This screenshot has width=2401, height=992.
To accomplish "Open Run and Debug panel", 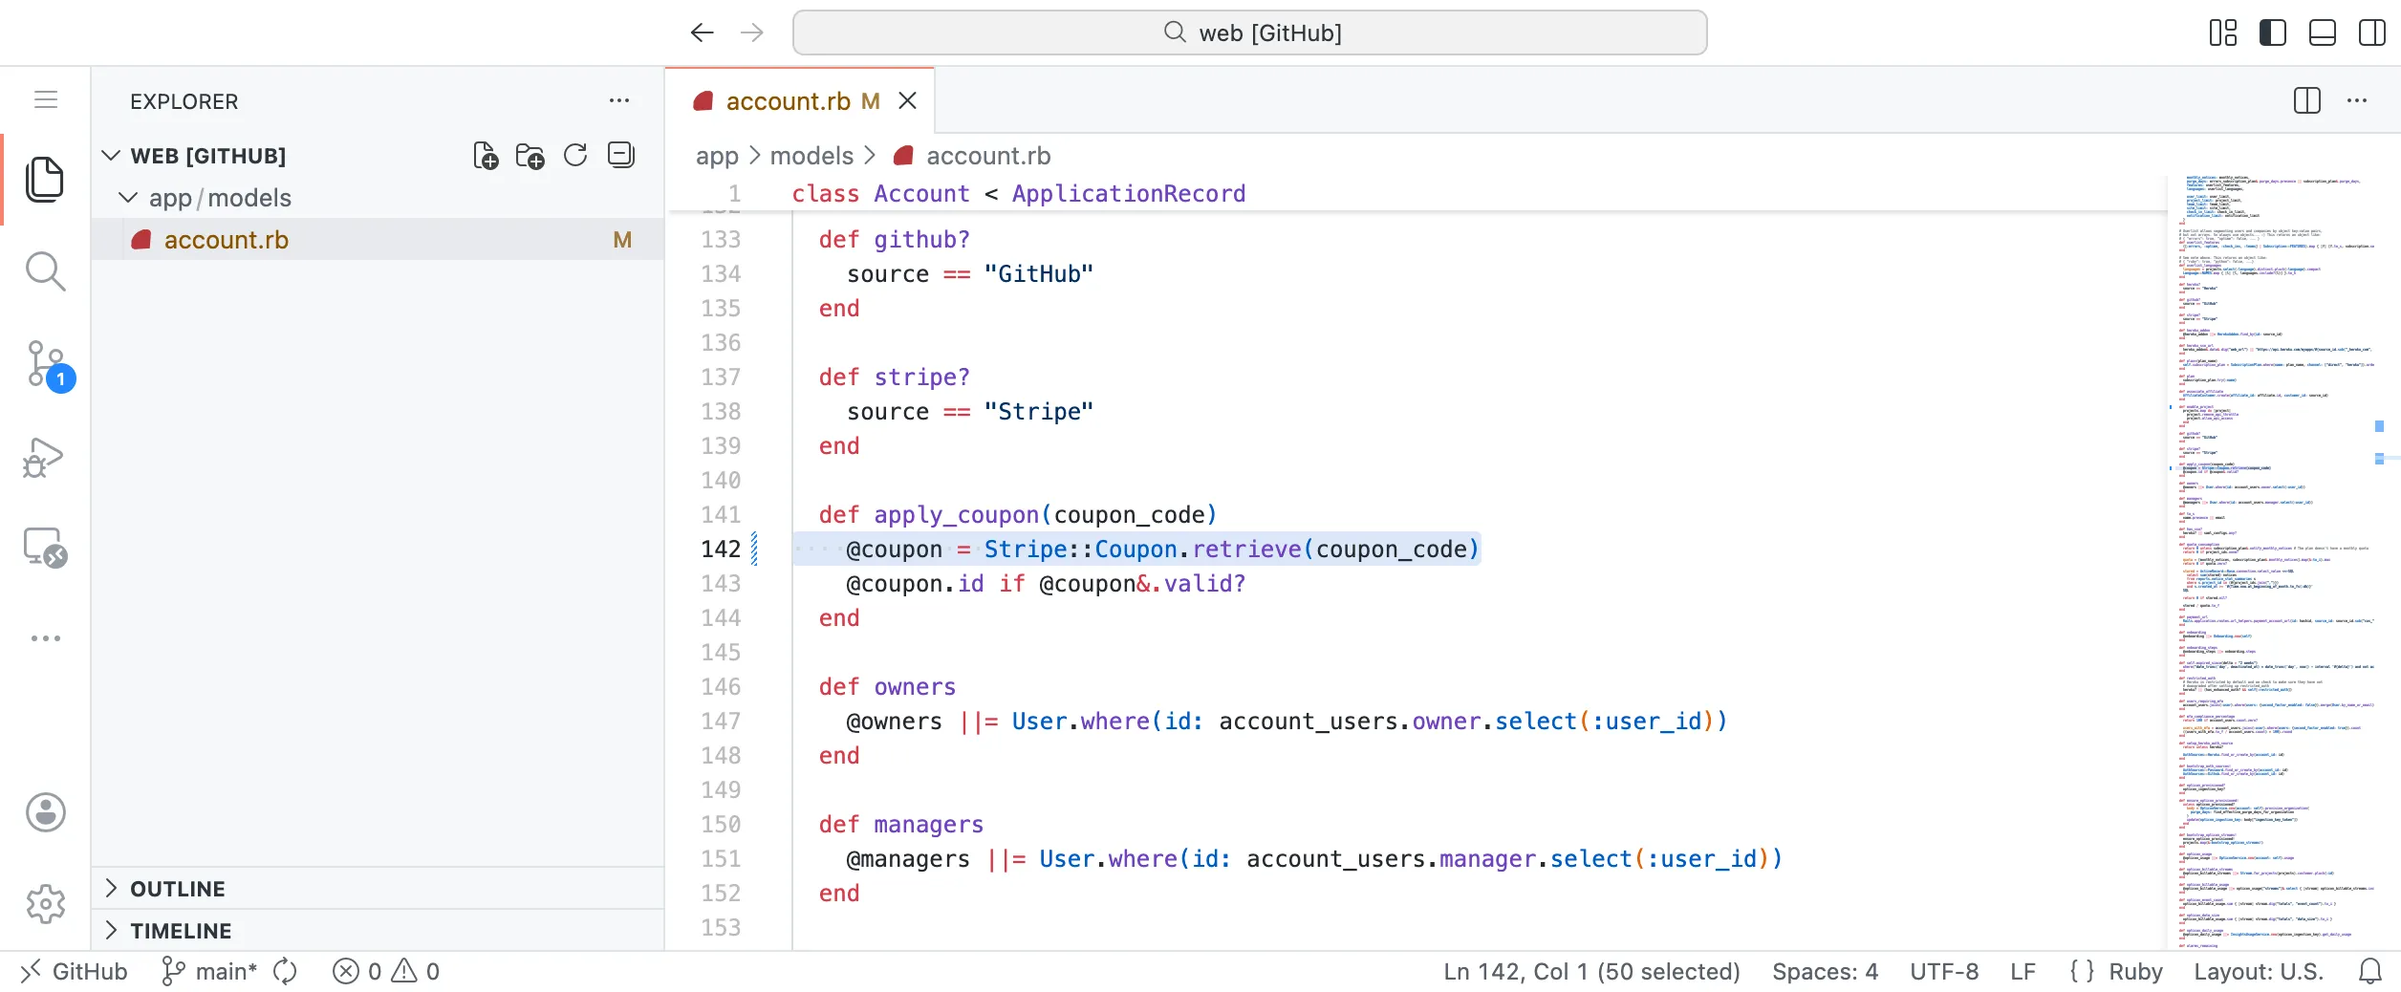I will coord(45,457).
